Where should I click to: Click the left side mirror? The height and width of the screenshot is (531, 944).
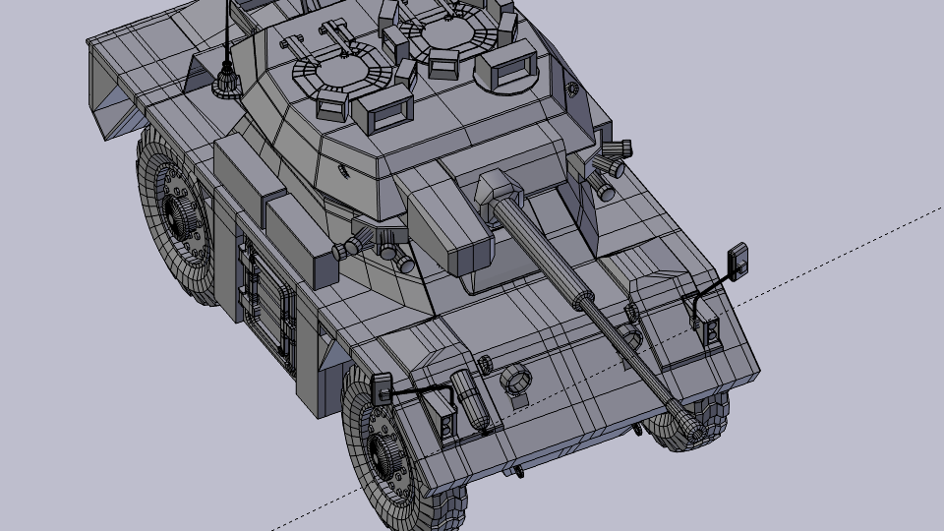tap(382, 388)
